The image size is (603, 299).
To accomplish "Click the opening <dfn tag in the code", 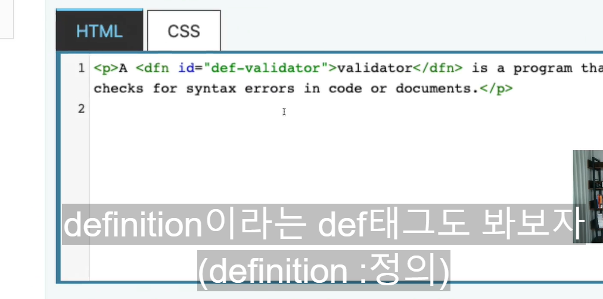I will click(x=153, y=68).
